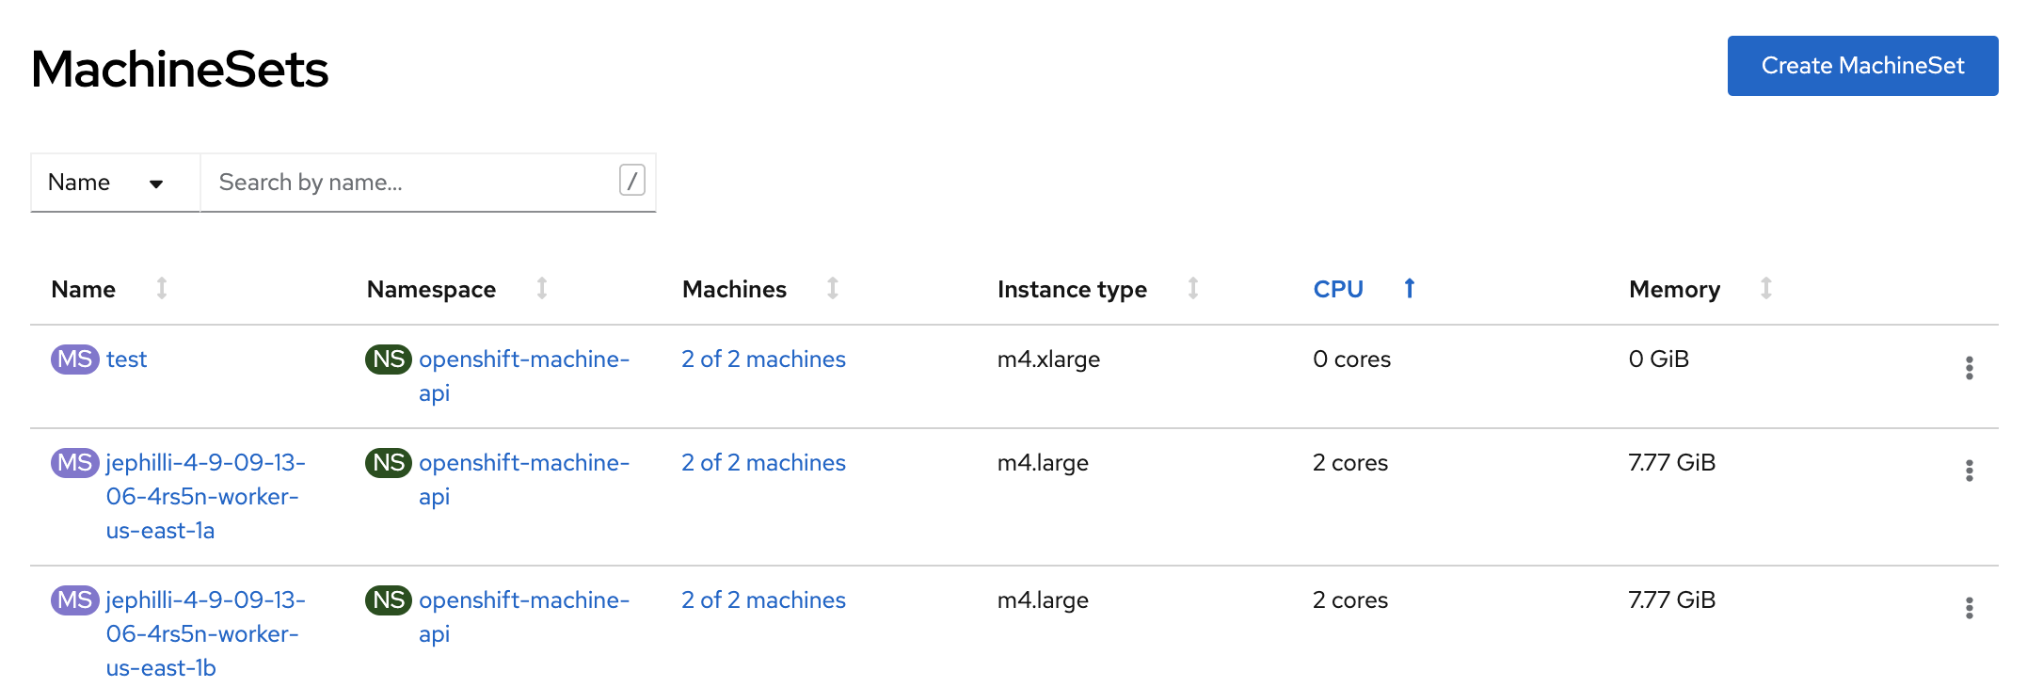Click the Memory column sort icon
The width and height of the screenshot is (2027, 687).
[x=1766, y=288]
